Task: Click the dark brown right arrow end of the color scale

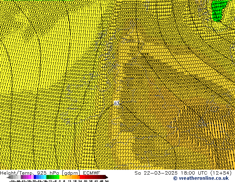Action: (x=107, y=177)
